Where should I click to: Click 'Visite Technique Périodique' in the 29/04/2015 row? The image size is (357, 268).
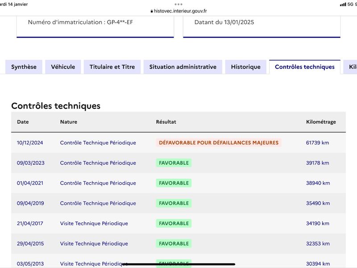point(94,243)
